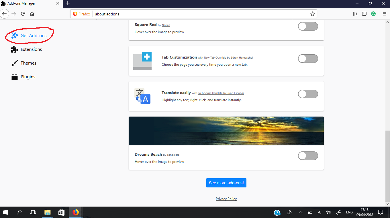The width and height of the screenshot is (390, 218).
Task: Reload the current page
Action: pyautogui.click(x=23, y=14)
